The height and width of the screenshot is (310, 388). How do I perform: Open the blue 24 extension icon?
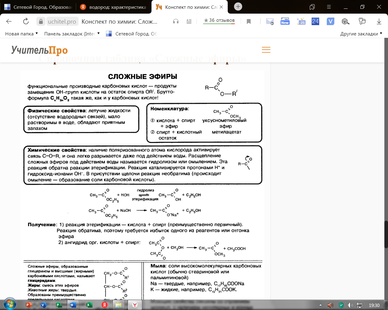tap(315, 21)
